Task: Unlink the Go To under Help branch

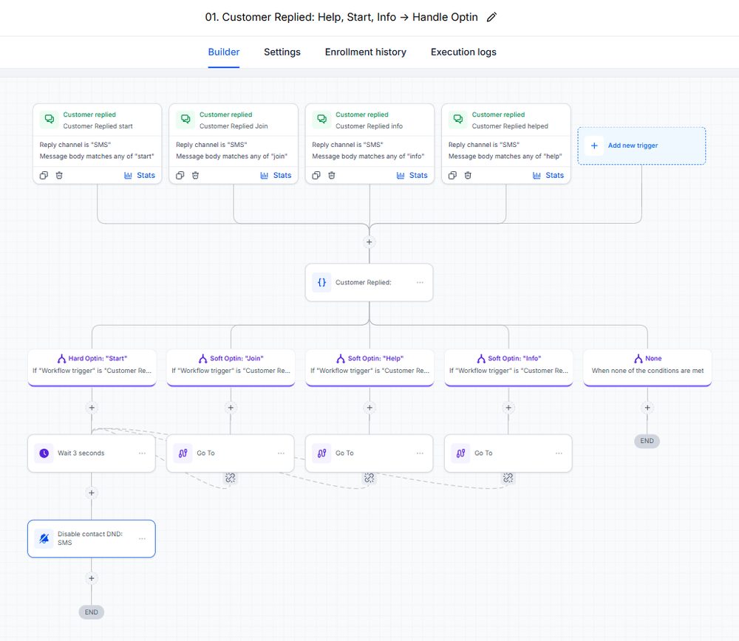Action: click(x=369, y=478)
